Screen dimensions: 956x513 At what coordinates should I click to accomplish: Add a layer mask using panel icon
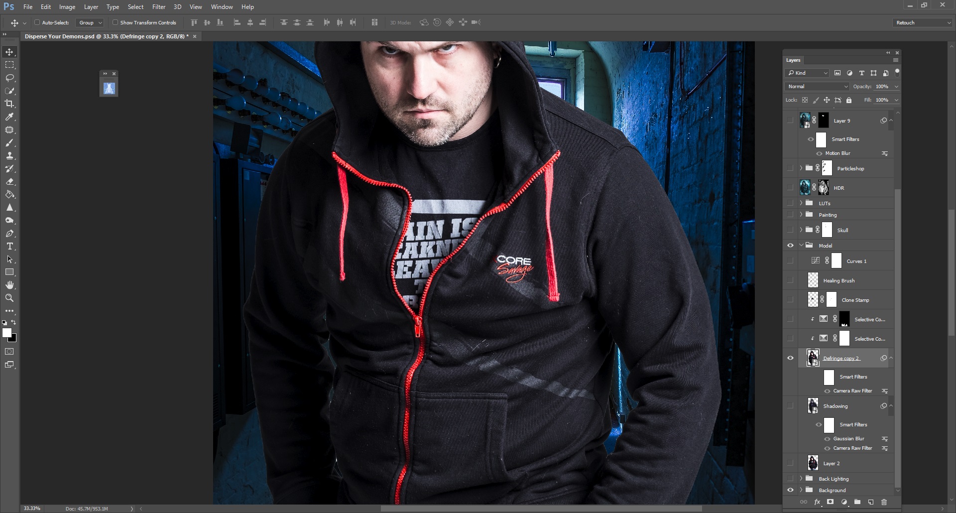830,502
